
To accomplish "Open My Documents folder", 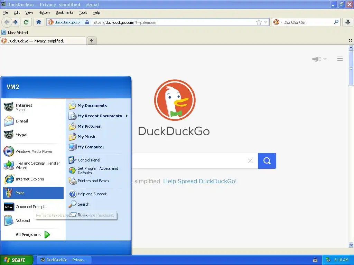I will (x=98, y=106).
